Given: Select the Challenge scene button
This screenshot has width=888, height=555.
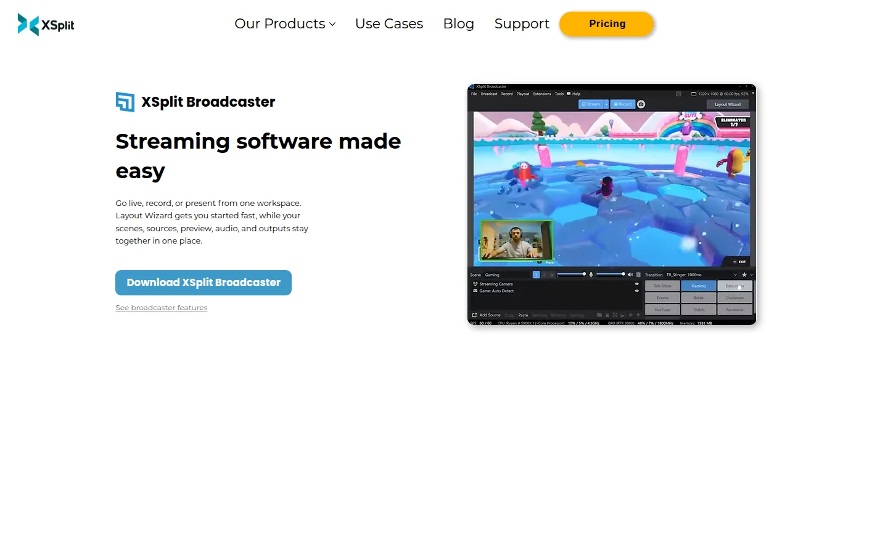Looking at the screenshot, I should tap(734, 298).
